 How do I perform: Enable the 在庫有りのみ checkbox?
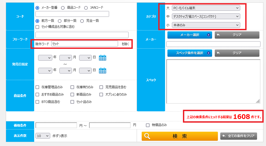coord(72,87)
